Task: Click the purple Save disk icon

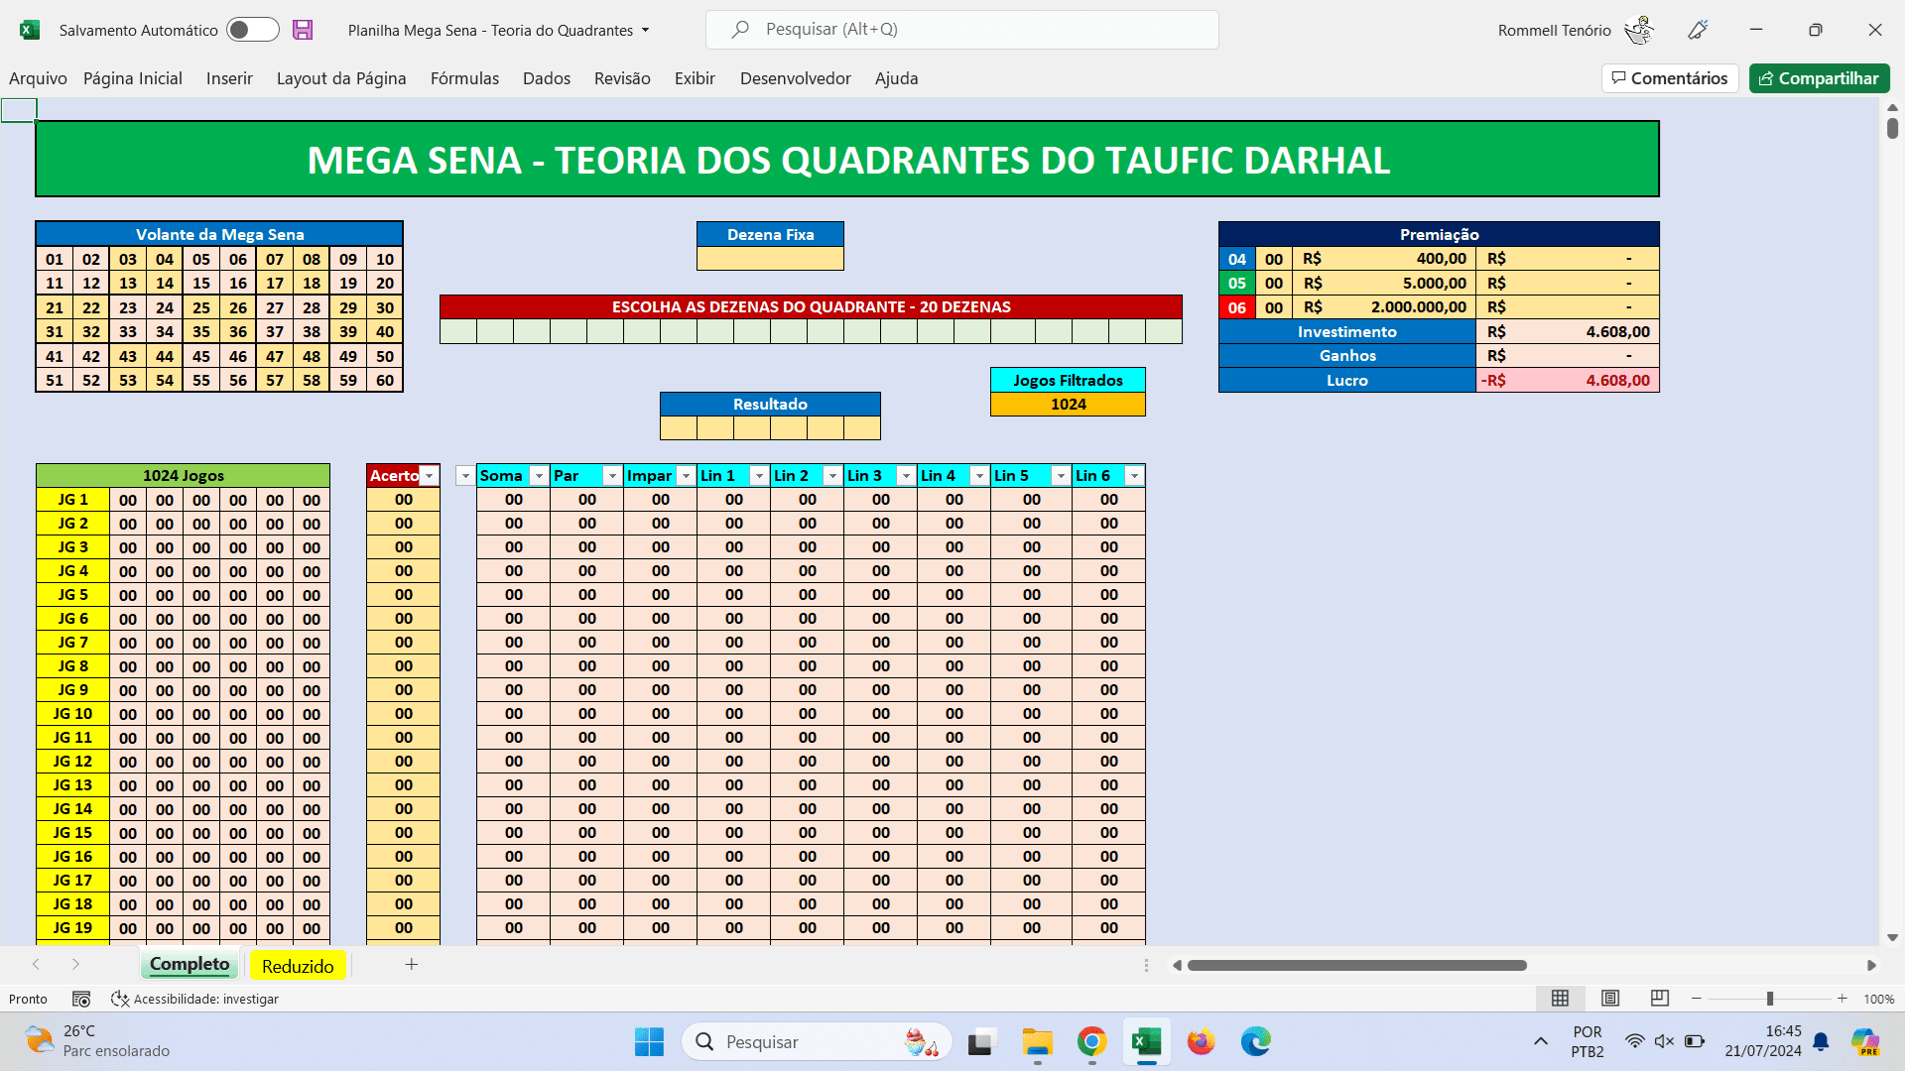Action: pyautogui.click(x=303, y=30)
